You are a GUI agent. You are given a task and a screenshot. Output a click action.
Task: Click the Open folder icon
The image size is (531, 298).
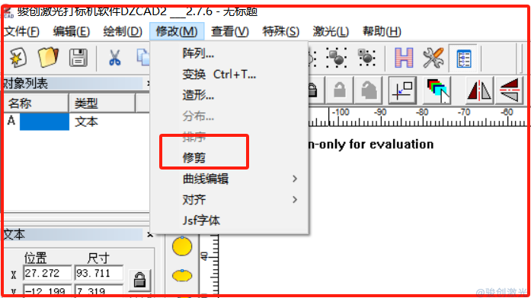(x=48, y=57)
